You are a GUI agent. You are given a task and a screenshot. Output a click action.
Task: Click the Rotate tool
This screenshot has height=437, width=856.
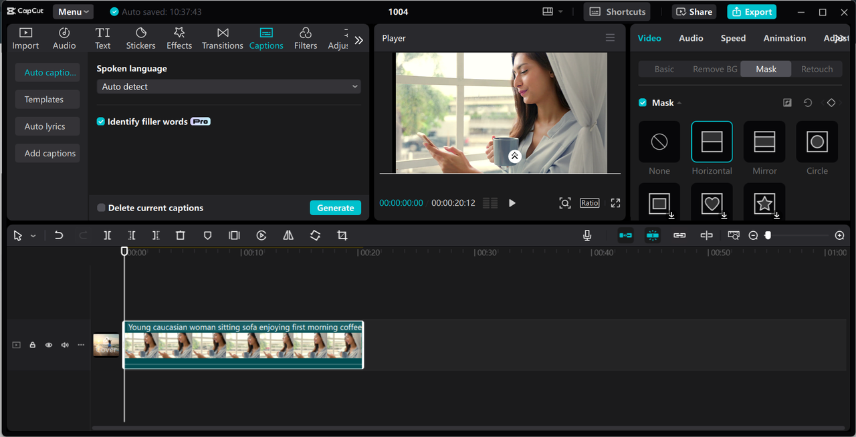pyautogui.click(x=315, y=235)
